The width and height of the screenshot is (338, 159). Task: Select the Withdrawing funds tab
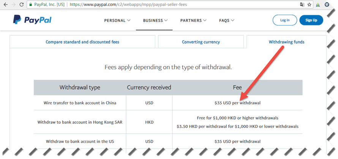click(x=286, y=42)
